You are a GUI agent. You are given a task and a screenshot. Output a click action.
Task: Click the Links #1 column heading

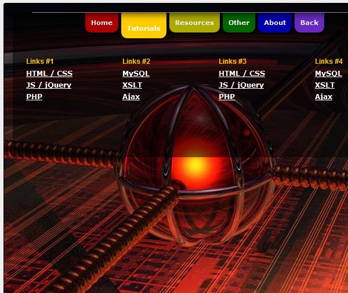coord(40,61)
